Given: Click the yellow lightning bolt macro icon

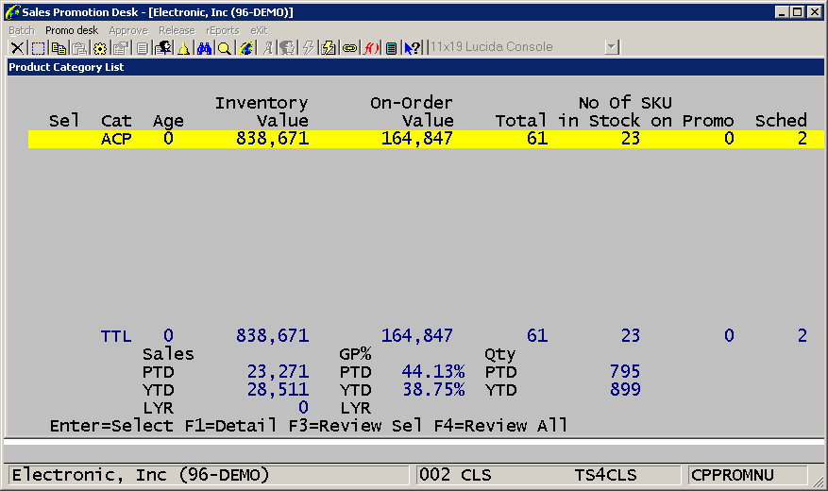Looking at the screenshot, I should point(329,48).
